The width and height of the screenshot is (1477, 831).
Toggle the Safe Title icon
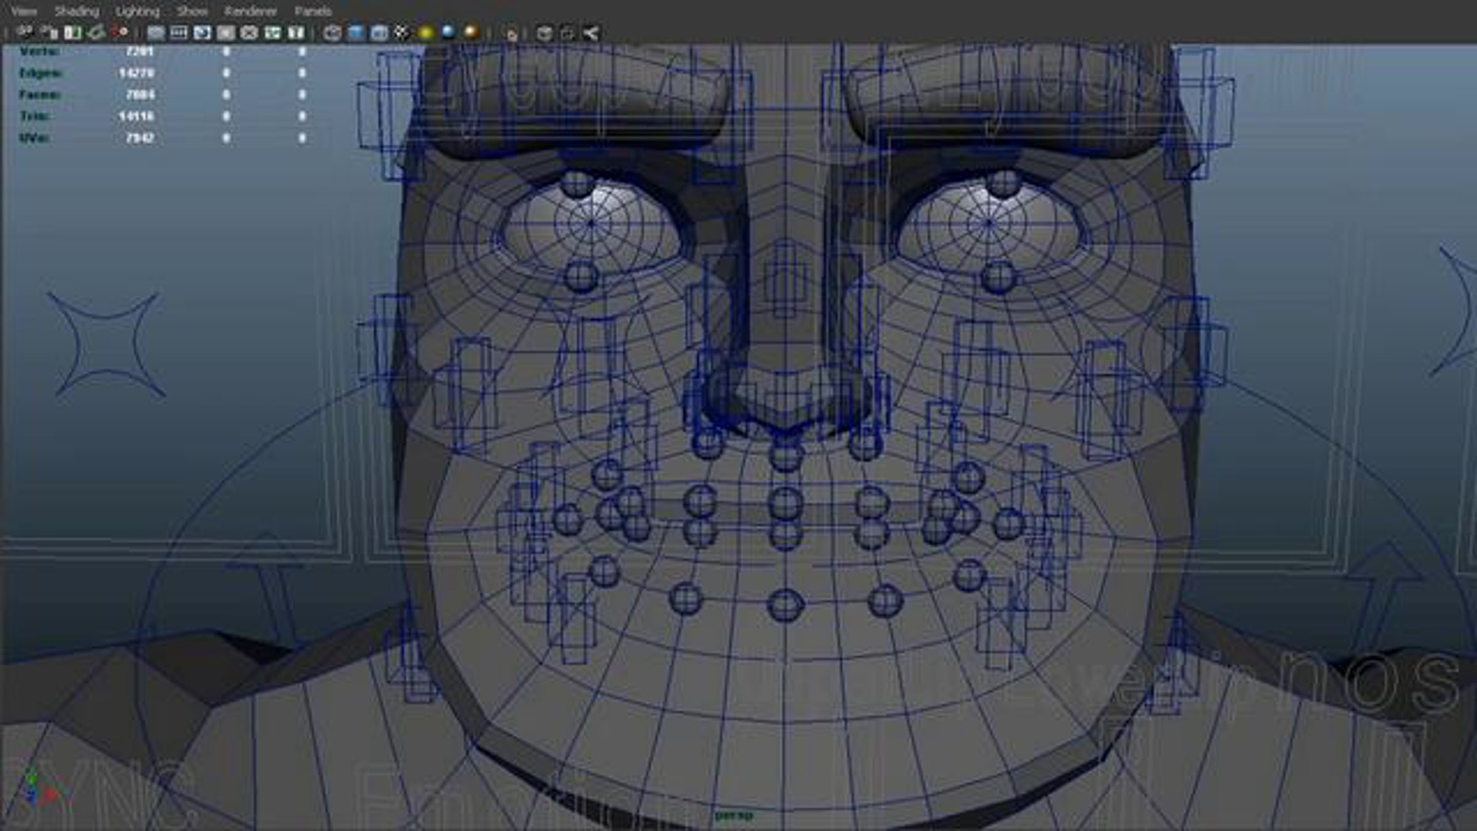296,33
